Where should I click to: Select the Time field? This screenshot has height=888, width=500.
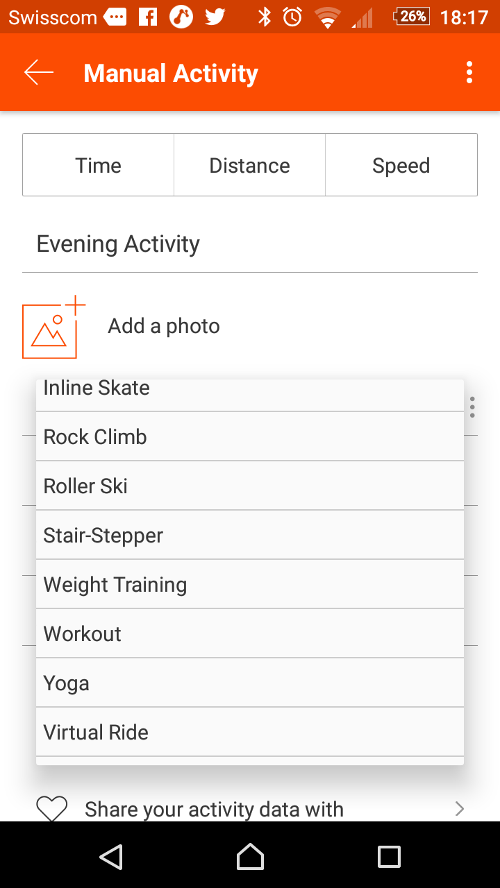pyautogui.click(x=98, y=165)
